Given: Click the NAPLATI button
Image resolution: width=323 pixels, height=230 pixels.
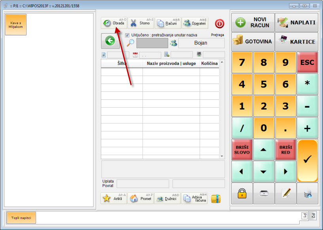Looking at the screenshot, I should (297, 23).
